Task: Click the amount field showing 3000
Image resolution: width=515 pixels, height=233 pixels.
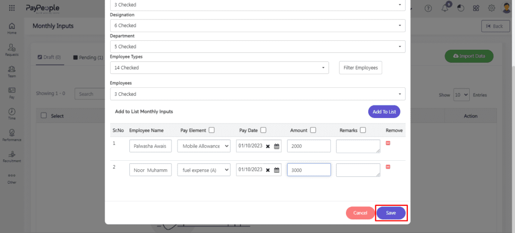Action: [x=308, y=170]
